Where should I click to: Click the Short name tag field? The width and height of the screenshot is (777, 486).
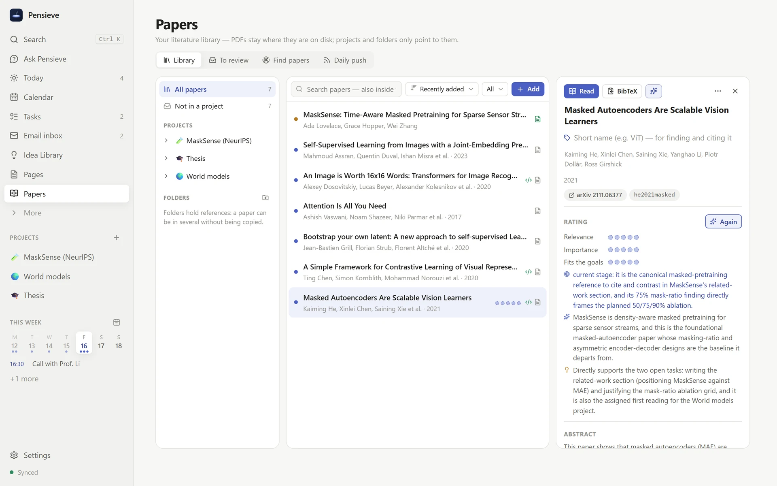652,138
